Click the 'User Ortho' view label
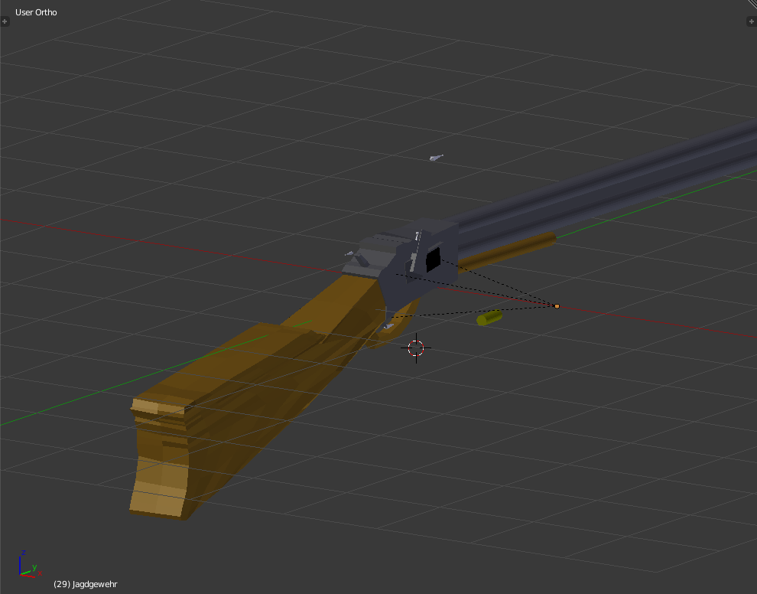Viewport: 757px width, 594px height. tap(36, 12)
